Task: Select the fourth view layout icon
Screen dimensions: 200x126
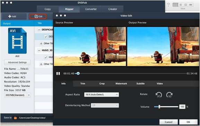Action: click(191, 5)
